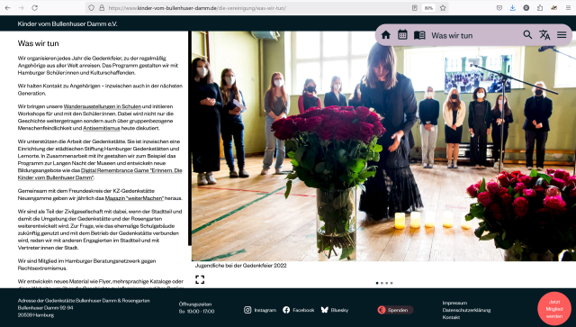Open the Antisemitismus link

click(102, 129)
